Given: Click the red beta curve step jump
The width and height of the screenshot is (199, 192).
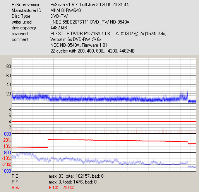Looking at the screenshot, I should point(48,143).
